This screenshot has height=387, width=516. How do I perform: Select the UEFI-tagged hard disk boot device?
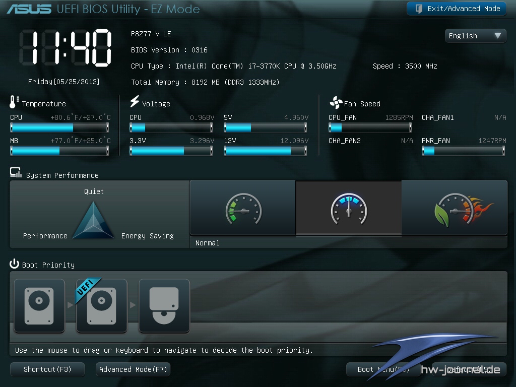[102, 306]
